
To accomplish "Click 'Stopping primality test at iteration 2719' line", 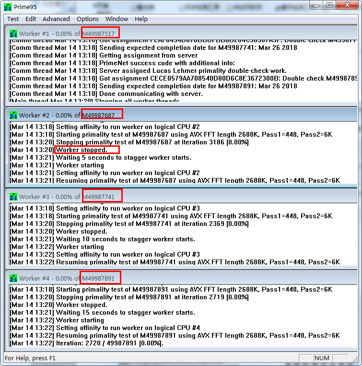I will (x=129, y=297).
